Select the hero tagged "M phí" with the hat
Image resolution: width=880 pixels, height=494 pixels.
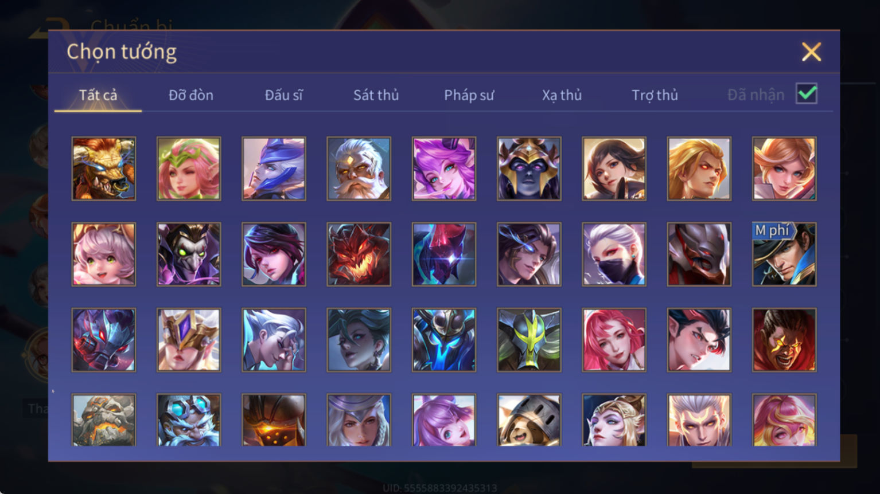784,254
